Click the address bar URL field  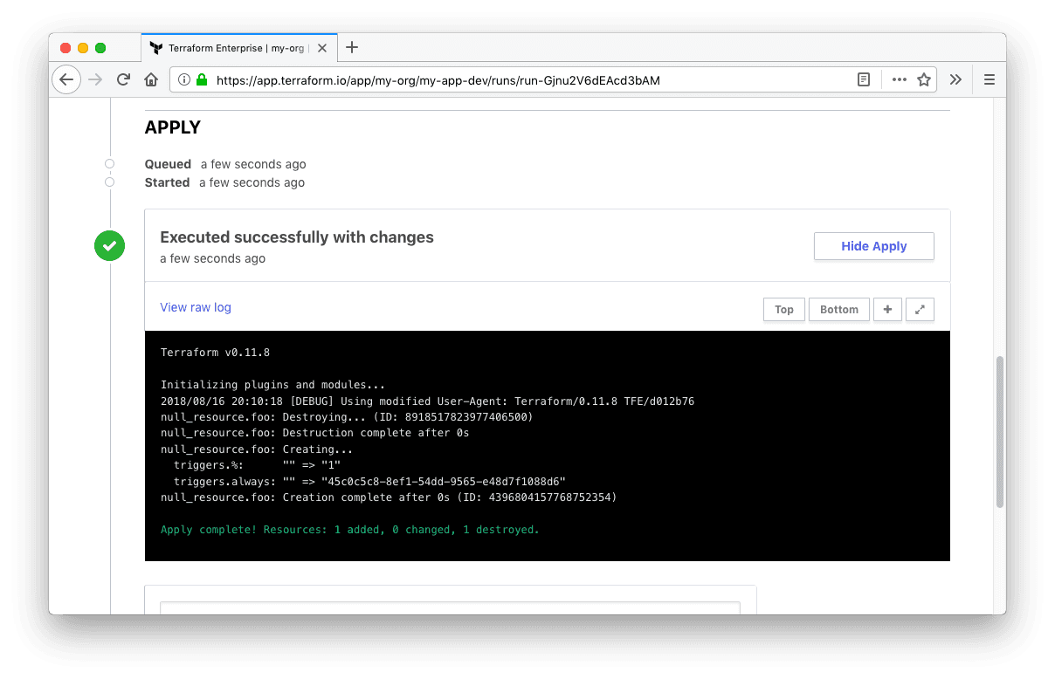[524, 79]
